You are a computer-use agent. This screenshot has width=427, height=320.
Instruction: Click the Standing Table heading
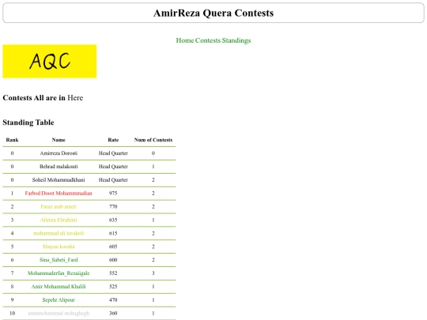click(28, 122)
